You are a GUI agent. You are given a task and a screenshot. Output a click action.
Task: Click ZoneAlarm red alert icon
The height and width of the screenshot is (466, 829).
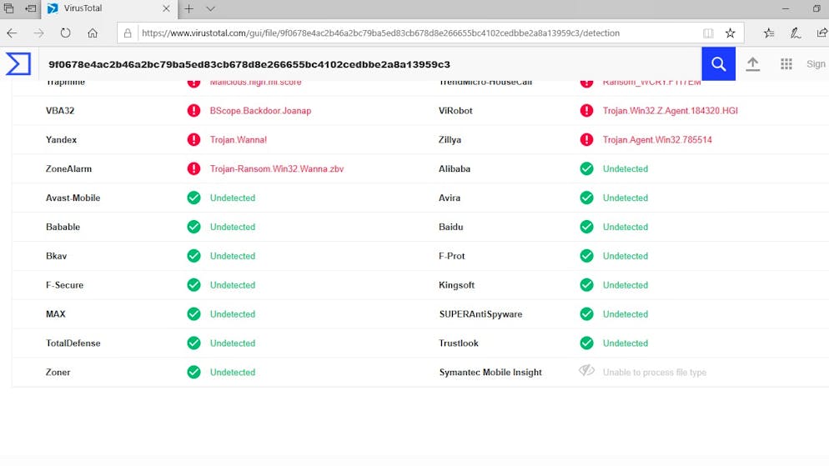coord(194,168)
